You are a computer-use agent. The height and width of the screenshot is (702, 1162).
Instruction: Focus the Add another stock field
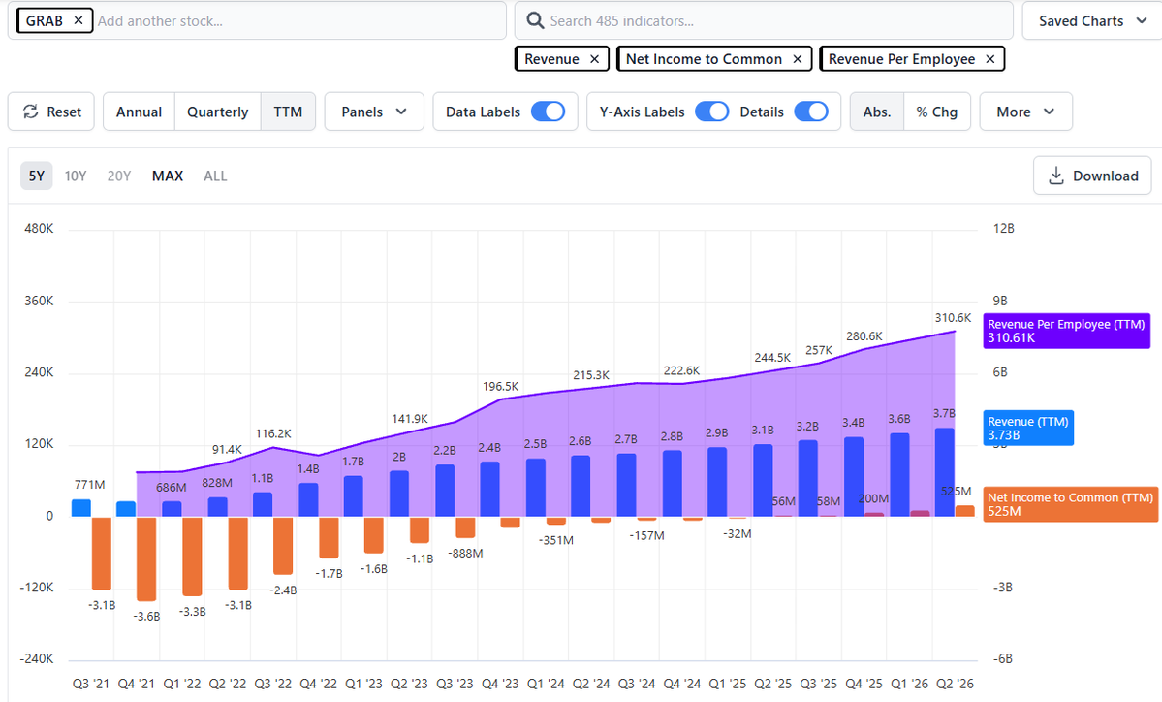299,20
